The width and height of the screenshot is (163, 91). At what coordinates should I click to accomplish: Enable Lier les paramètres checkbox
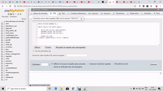point(33,51)
